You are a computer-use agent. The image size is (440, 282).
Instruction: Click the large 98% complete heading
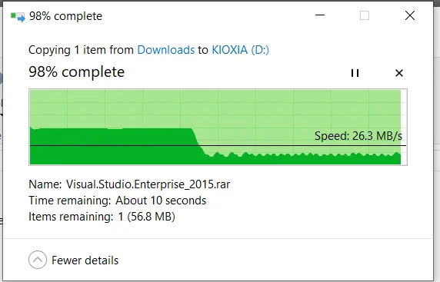[x=76, y=72]
